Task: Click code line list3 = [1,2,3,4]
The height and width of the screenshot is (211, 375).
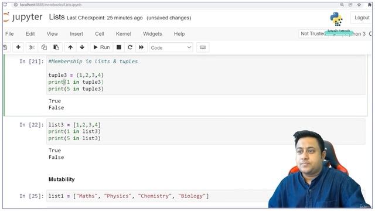Action: (x=74, y=125)
